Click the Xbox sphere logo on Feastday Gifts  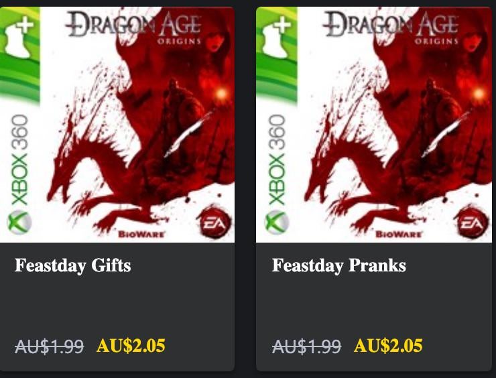[19, 223]
